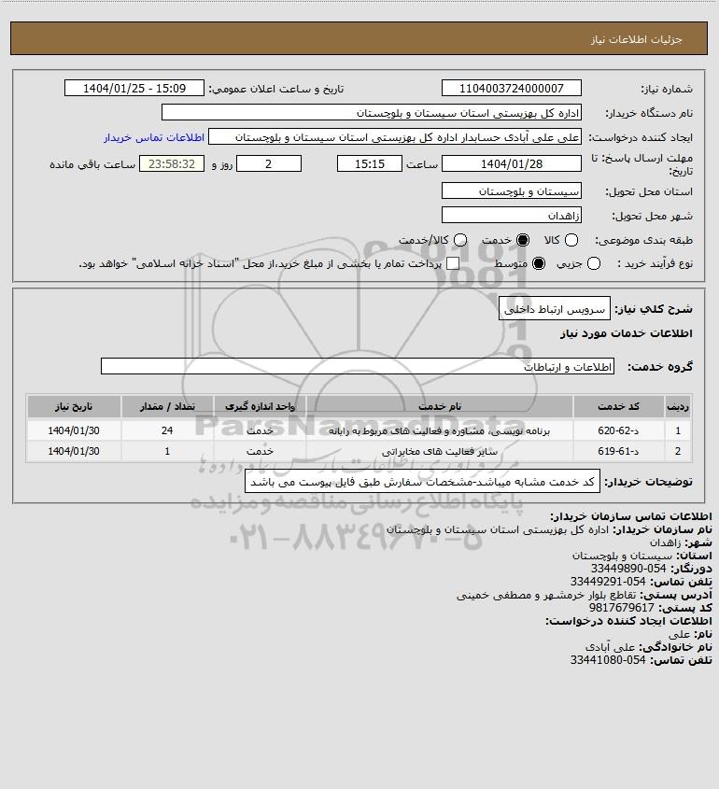Select the کالا/خدمت radio button
Screen dimensions: 719x789
click(x=459, y=240)
